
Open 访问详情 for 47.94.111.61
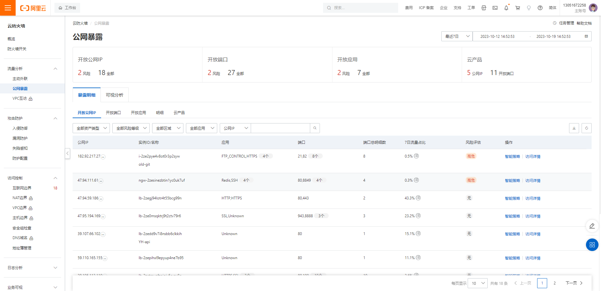click(x=533, y=181)
